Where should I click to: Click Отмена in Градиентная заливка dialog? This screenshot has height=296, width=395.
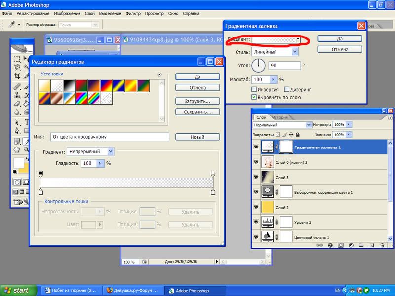340,49
